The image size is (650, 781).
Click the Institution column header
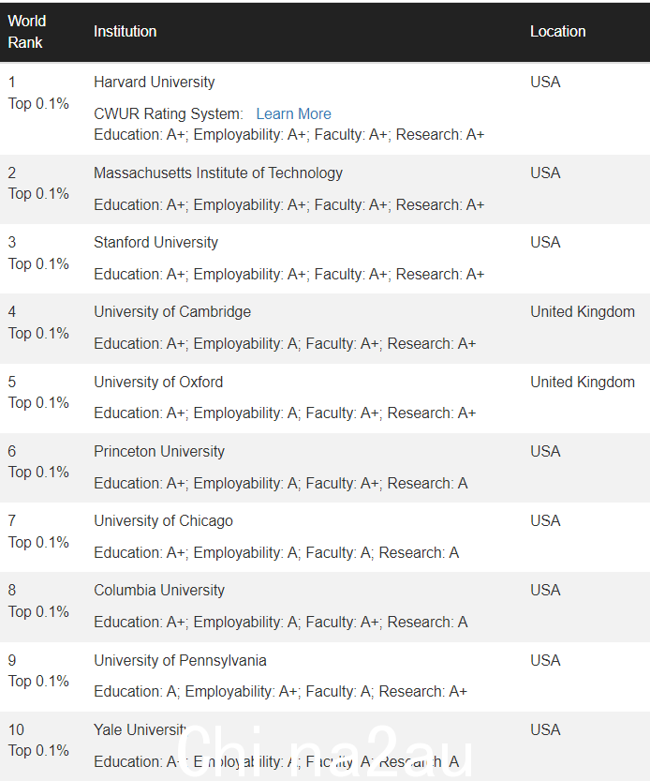(x=126, y=31)
